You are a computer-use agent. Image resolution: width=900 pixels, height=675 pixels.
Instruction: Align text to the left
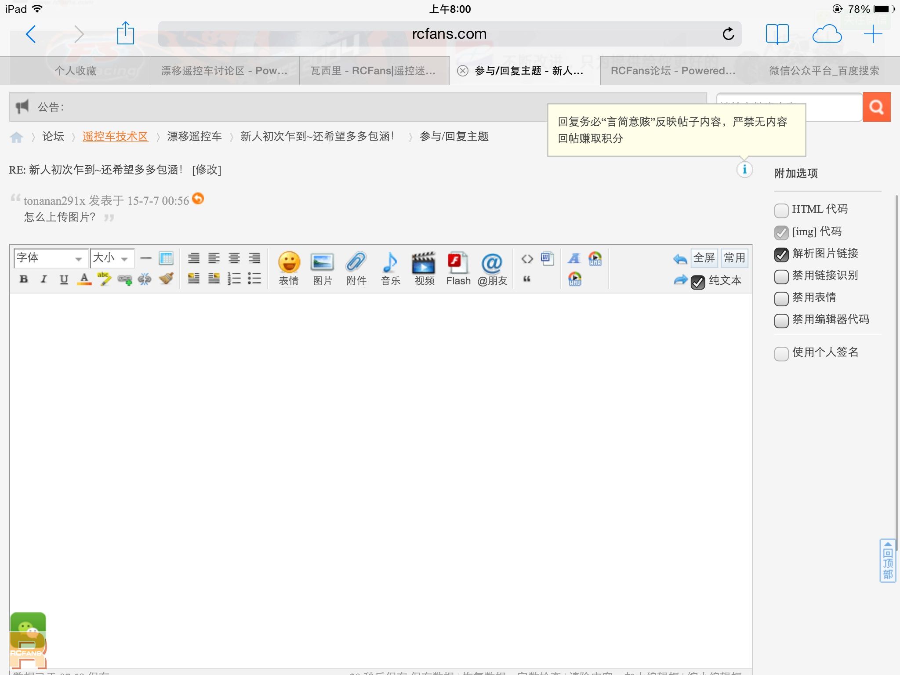point(214,258)
